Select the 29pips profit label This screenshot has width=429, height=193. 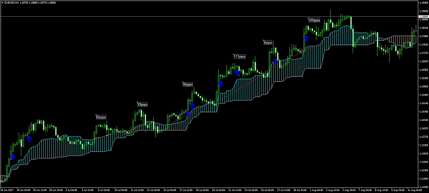click(x=142, y=105)
